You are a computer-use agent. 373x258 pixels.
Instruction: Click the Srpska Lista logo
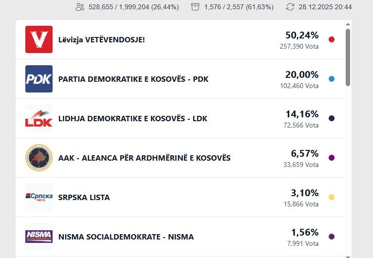click(x=39, y=197)
